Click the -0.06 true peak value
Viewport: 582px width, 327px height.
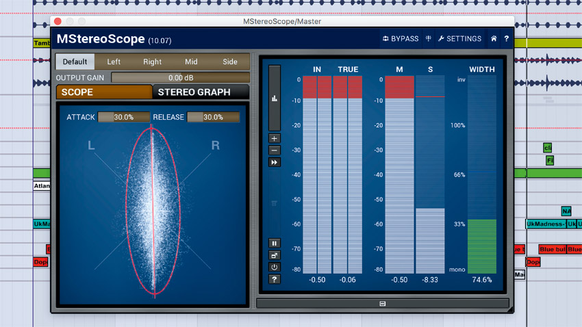click(347, 280)
